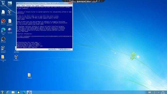The width and height of the screenshot is (167, 94).
Task: Open the Yardım menu in VirtualBox
Action: (x=42, y=5)
